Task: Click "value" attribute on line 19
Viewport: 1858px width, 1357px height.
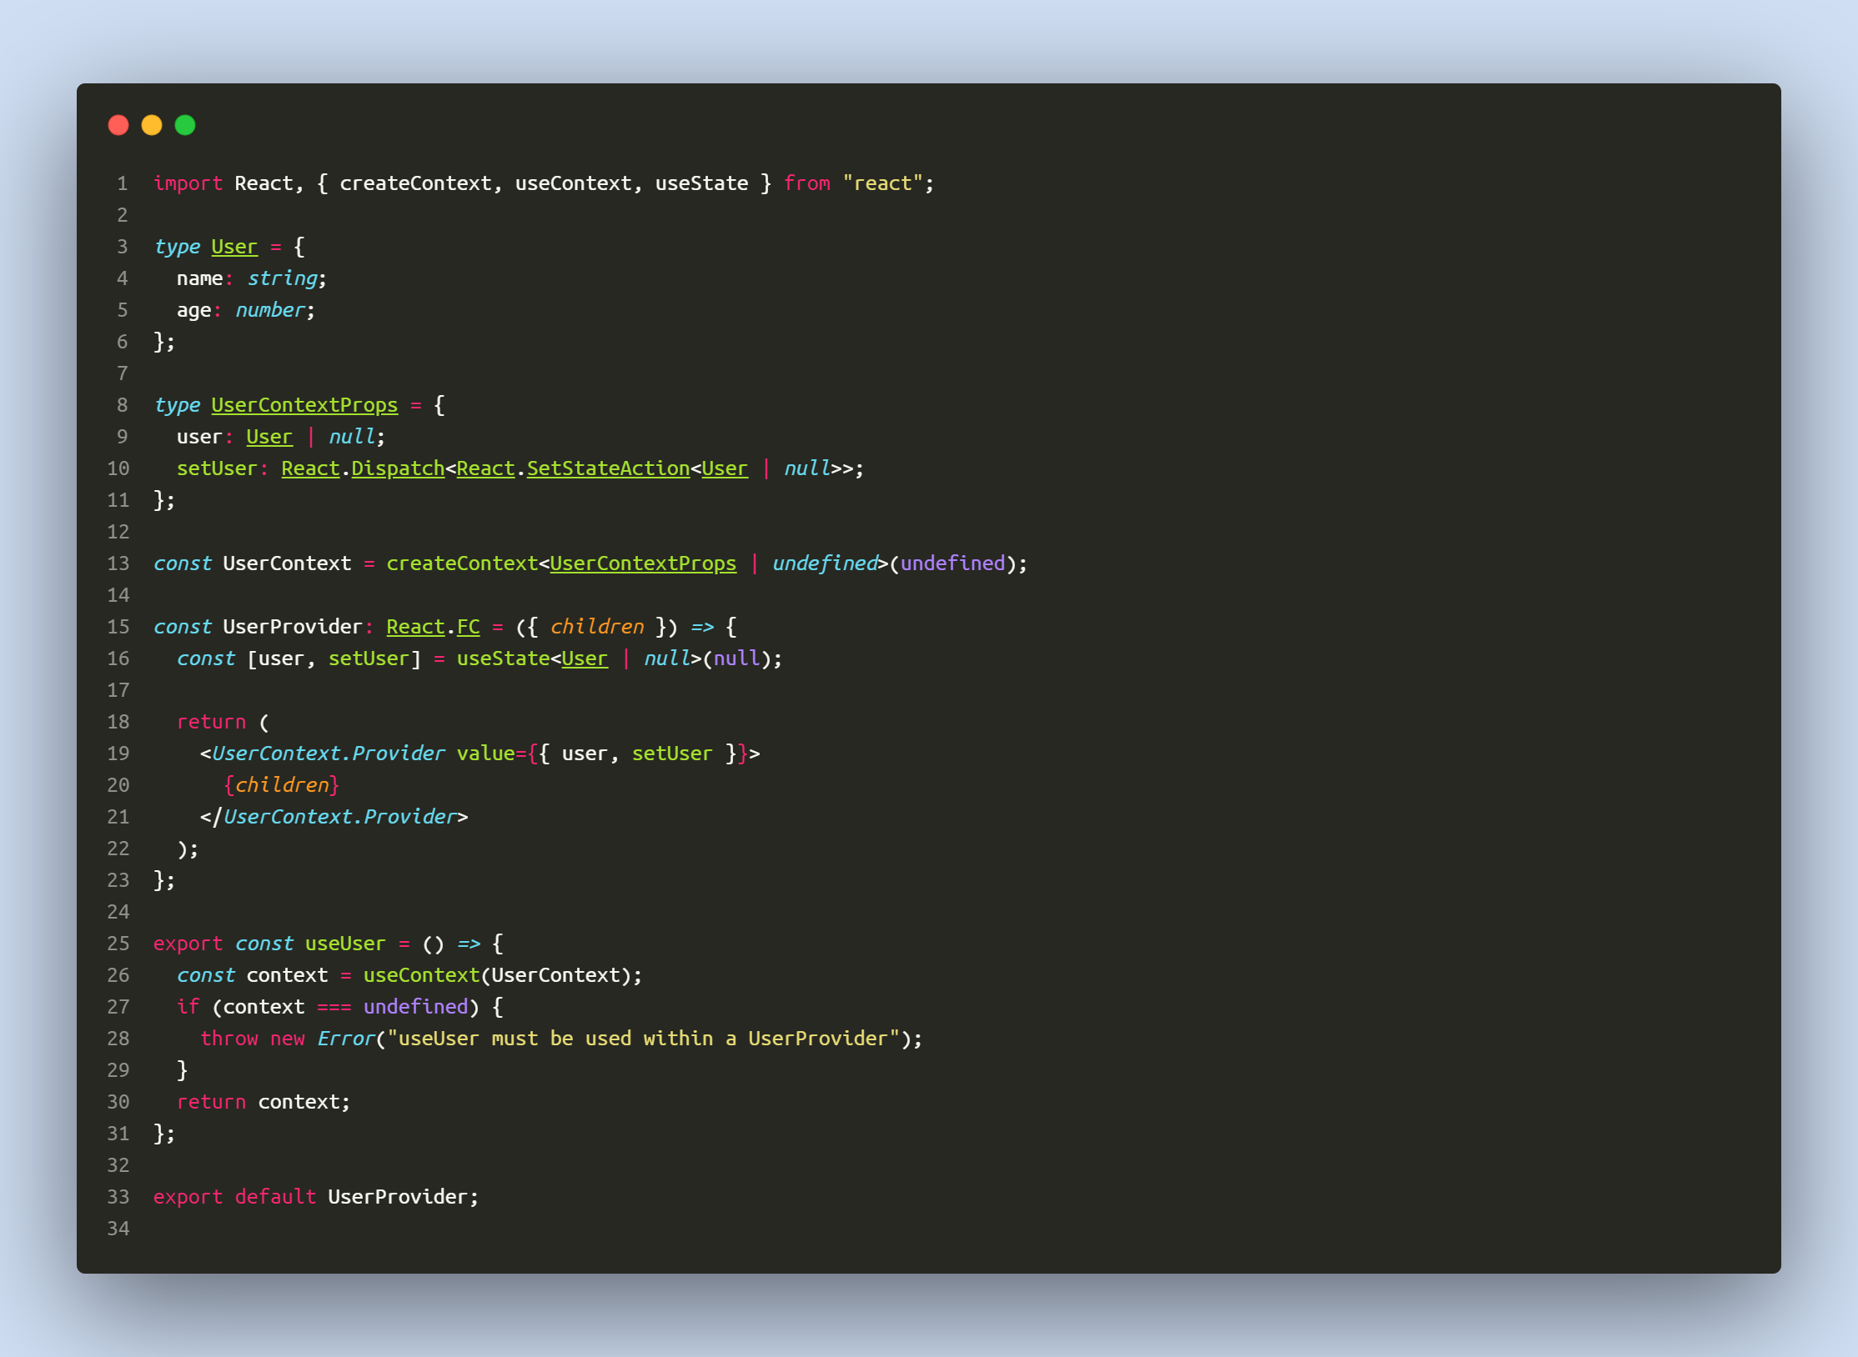Action: coord(485,754)
